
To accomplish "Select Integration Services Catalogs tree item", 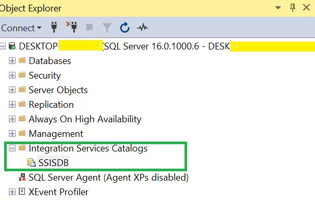I will pyautogui.click(x=88, y=148).
